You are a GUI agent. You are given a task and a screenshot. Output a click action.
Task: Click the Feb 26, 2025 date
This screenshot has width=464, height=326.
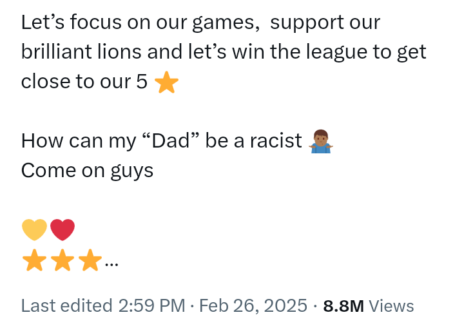pyautogui.click(x=253, y=305)
